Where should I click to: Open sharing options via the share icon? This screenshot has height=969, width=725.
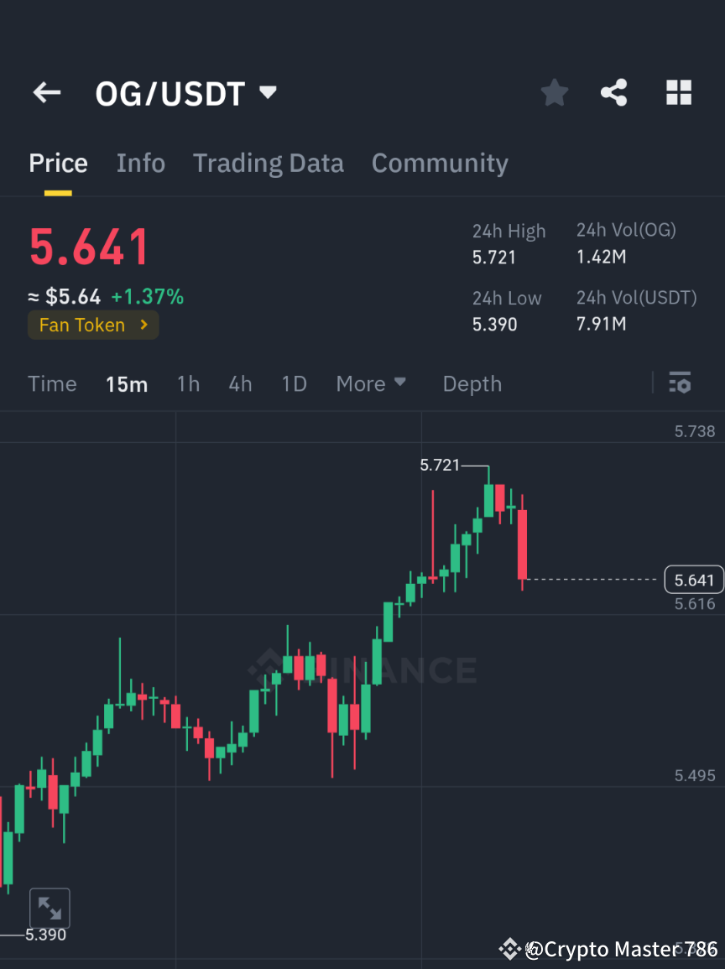coord(614,92)
